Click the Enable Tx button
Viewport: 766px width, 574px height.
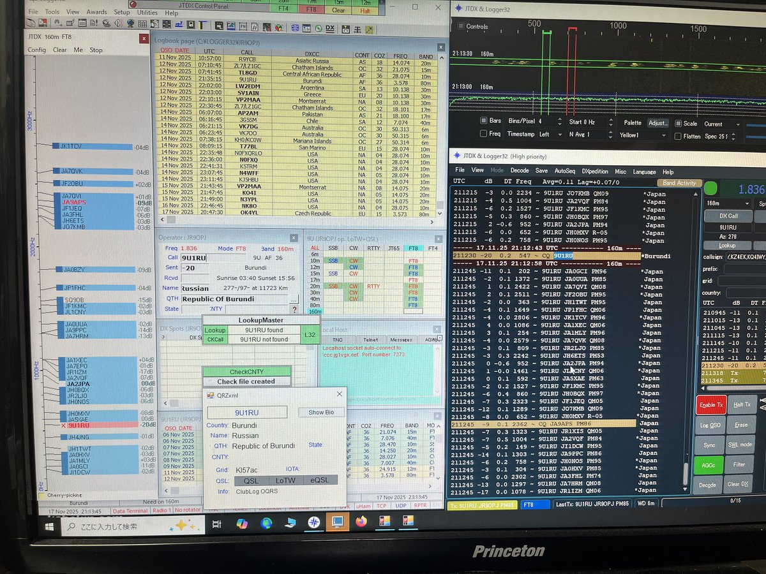click(x=711, y=405)
